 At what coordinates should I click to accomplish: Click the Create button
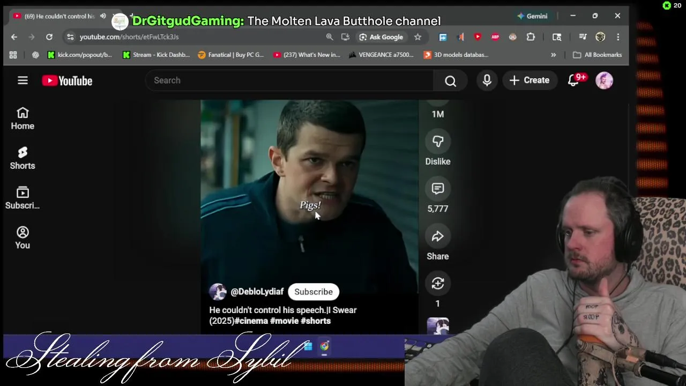pyautogui.click(x=530, y=80)
